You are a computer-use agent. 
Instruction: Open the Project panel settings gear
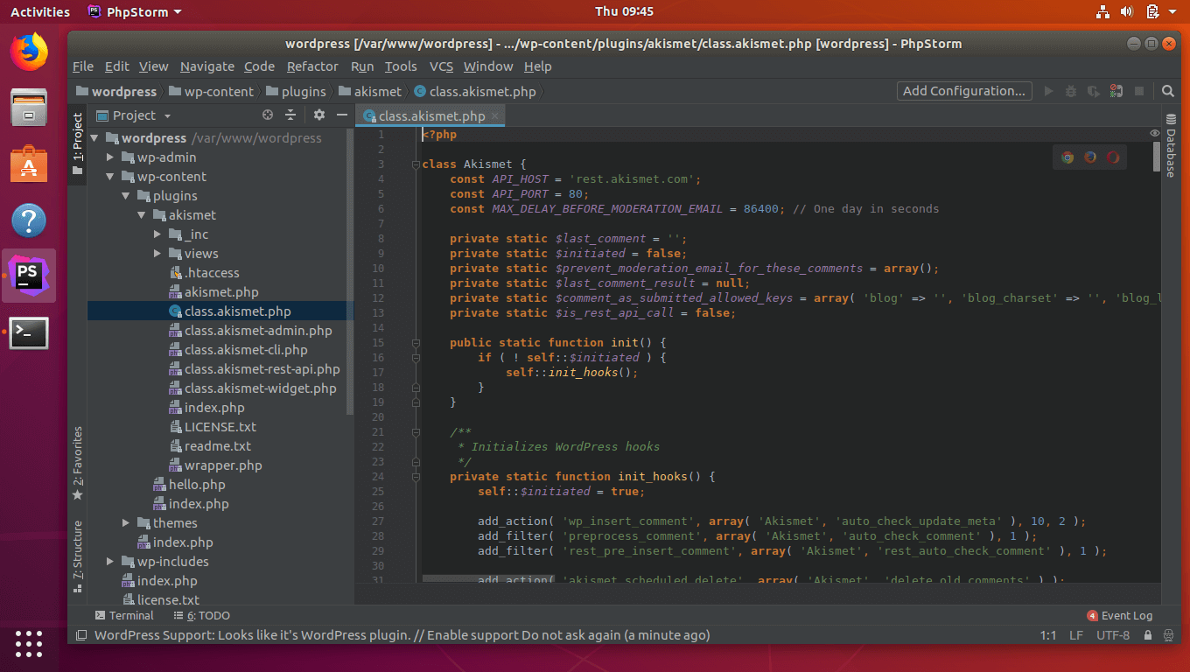318,115
